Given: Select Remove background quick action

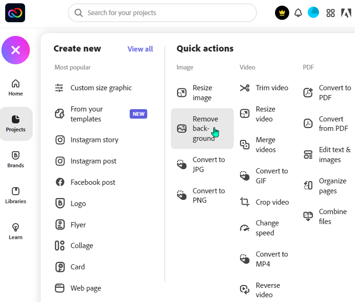Looking at the screenshot, I should pyautogui.click(x=202, y=129).
